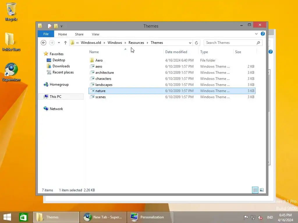This screenshot has height=223, width=298.
Task: Select the landscapes theme file
Action: [x=172, y=84]
